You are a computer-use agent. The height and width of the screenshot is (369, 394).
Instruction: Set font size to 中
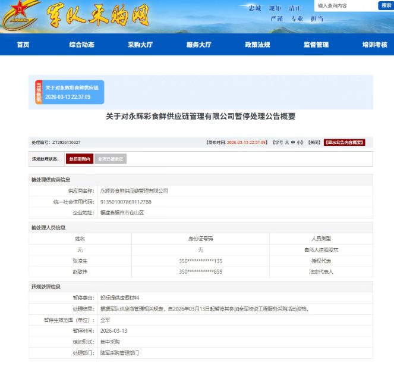coord(293,143)
